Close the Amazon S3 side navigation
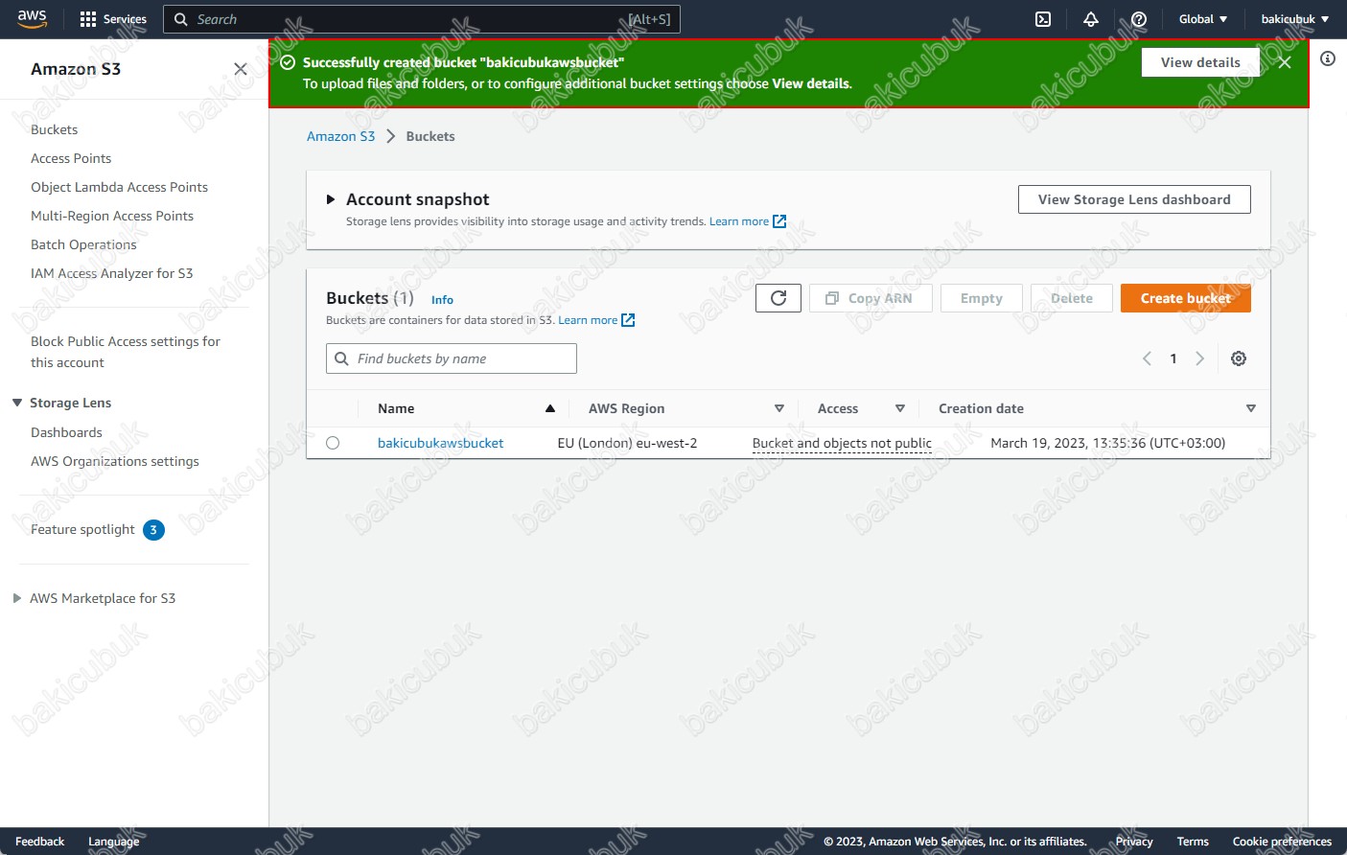 [241, 69]
